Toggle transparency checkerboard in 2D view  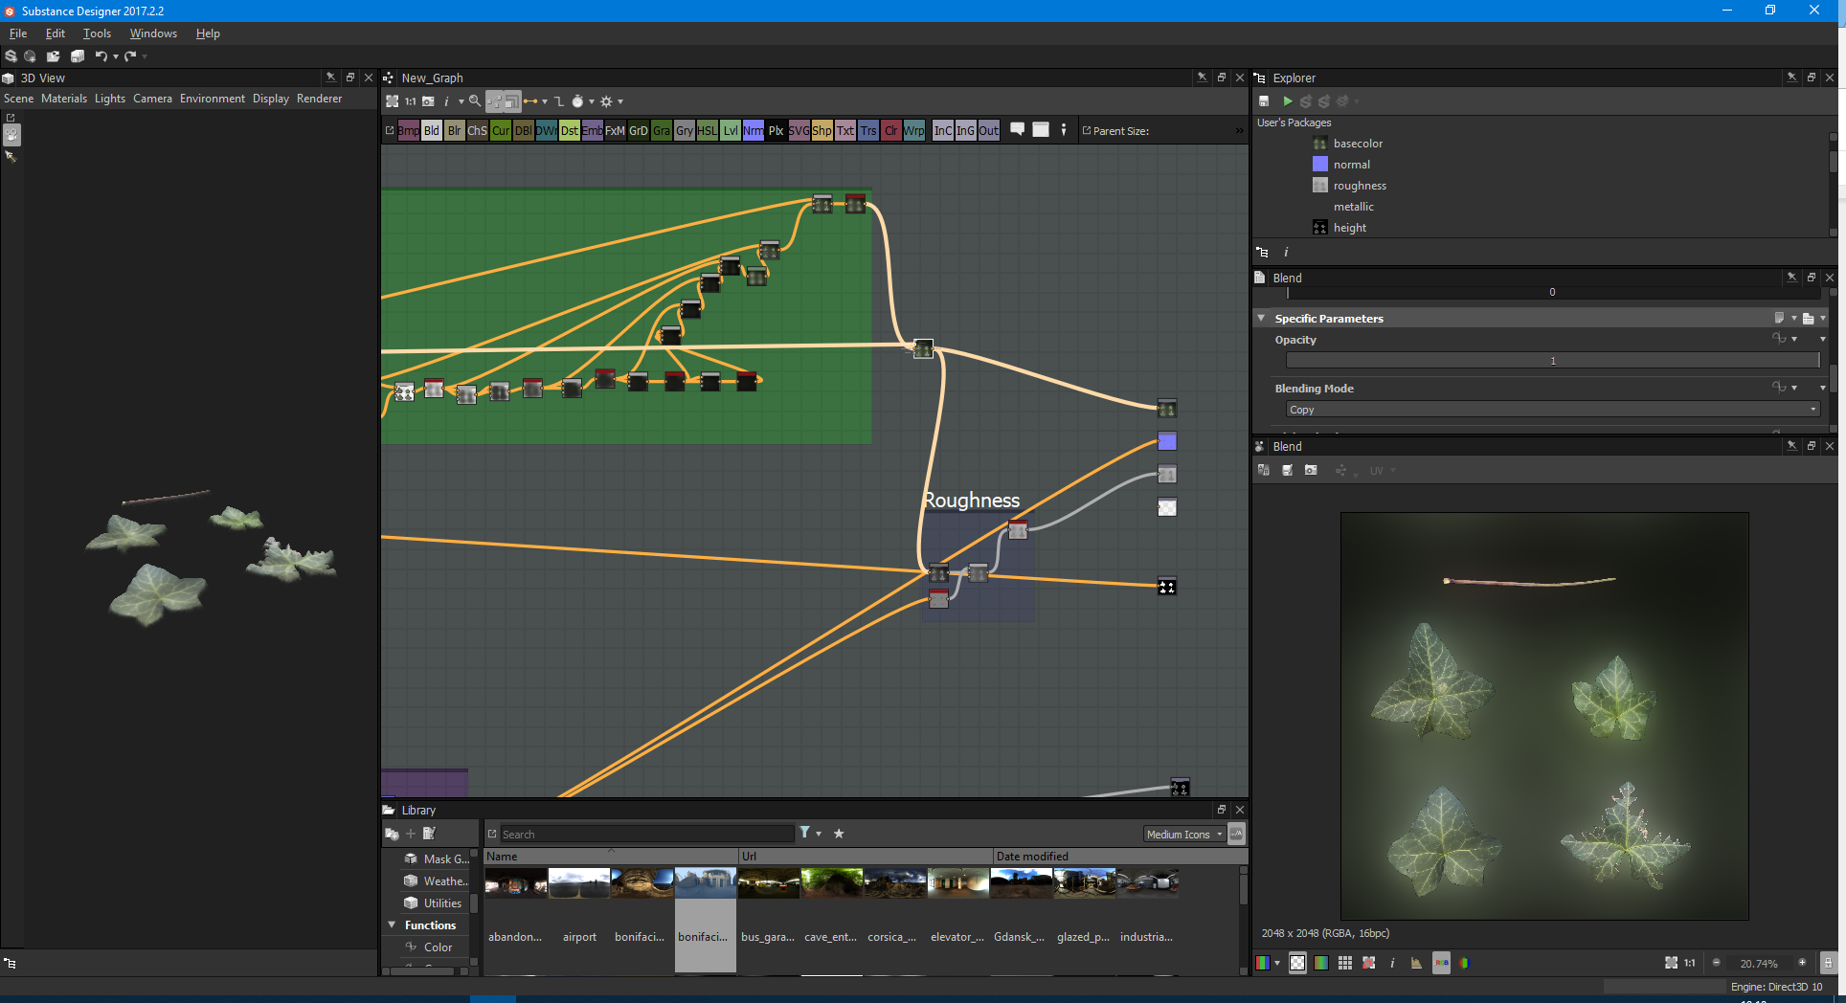tap(1297, 963)
